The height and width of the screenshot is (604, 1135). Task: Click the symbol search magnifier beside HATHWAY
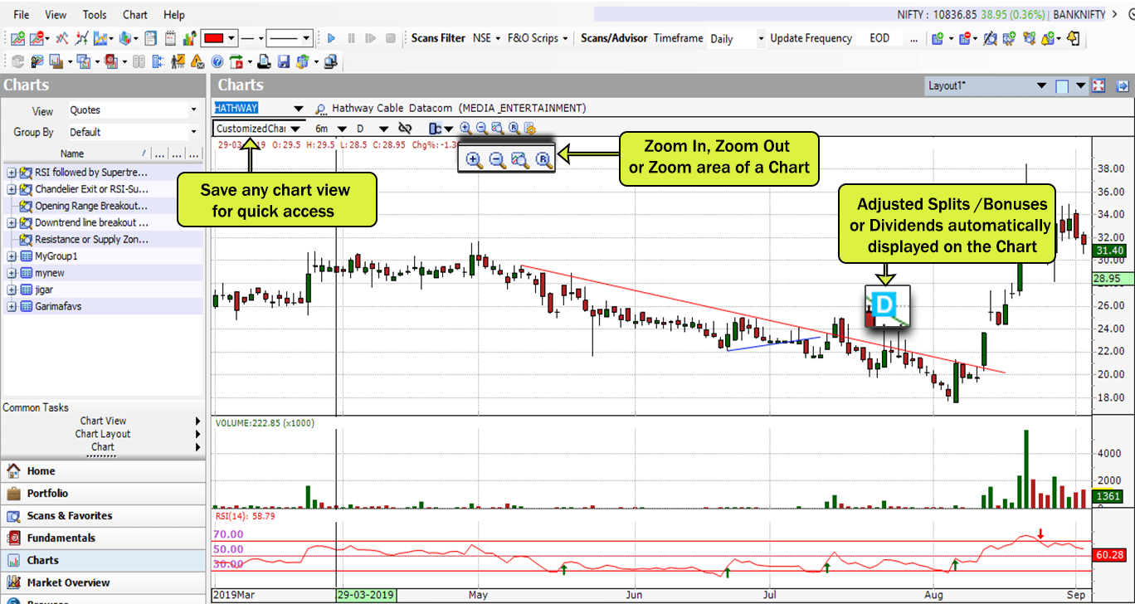coord(321,109)
